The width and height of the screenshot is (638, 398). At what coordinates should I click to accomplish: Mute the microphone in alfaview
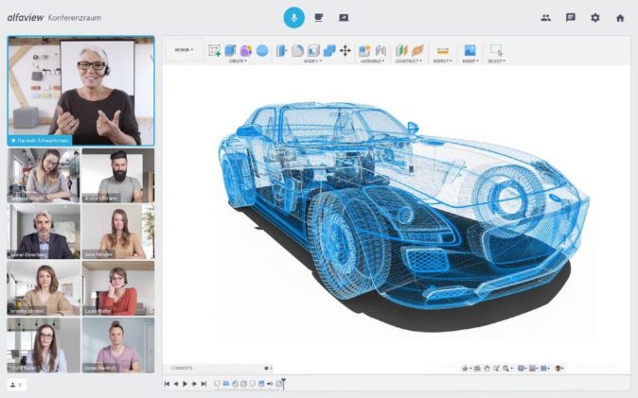(294, 17)
